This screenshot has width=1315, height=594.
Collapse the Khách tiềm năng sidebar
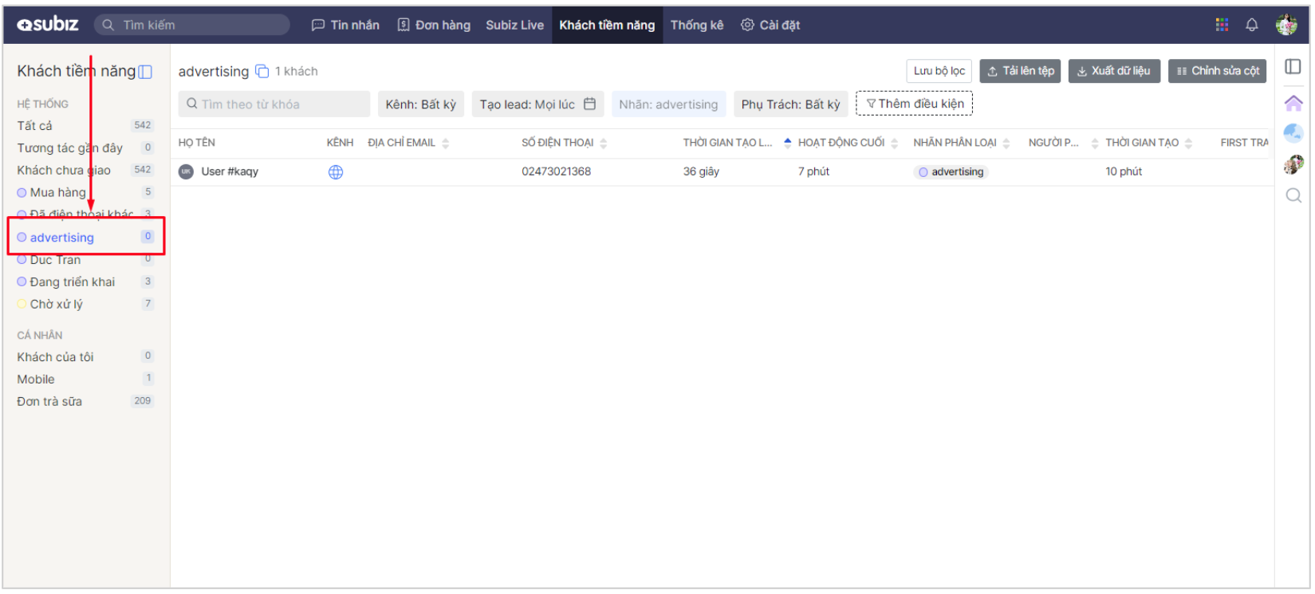pyautogui.click(x=145, y=72)
